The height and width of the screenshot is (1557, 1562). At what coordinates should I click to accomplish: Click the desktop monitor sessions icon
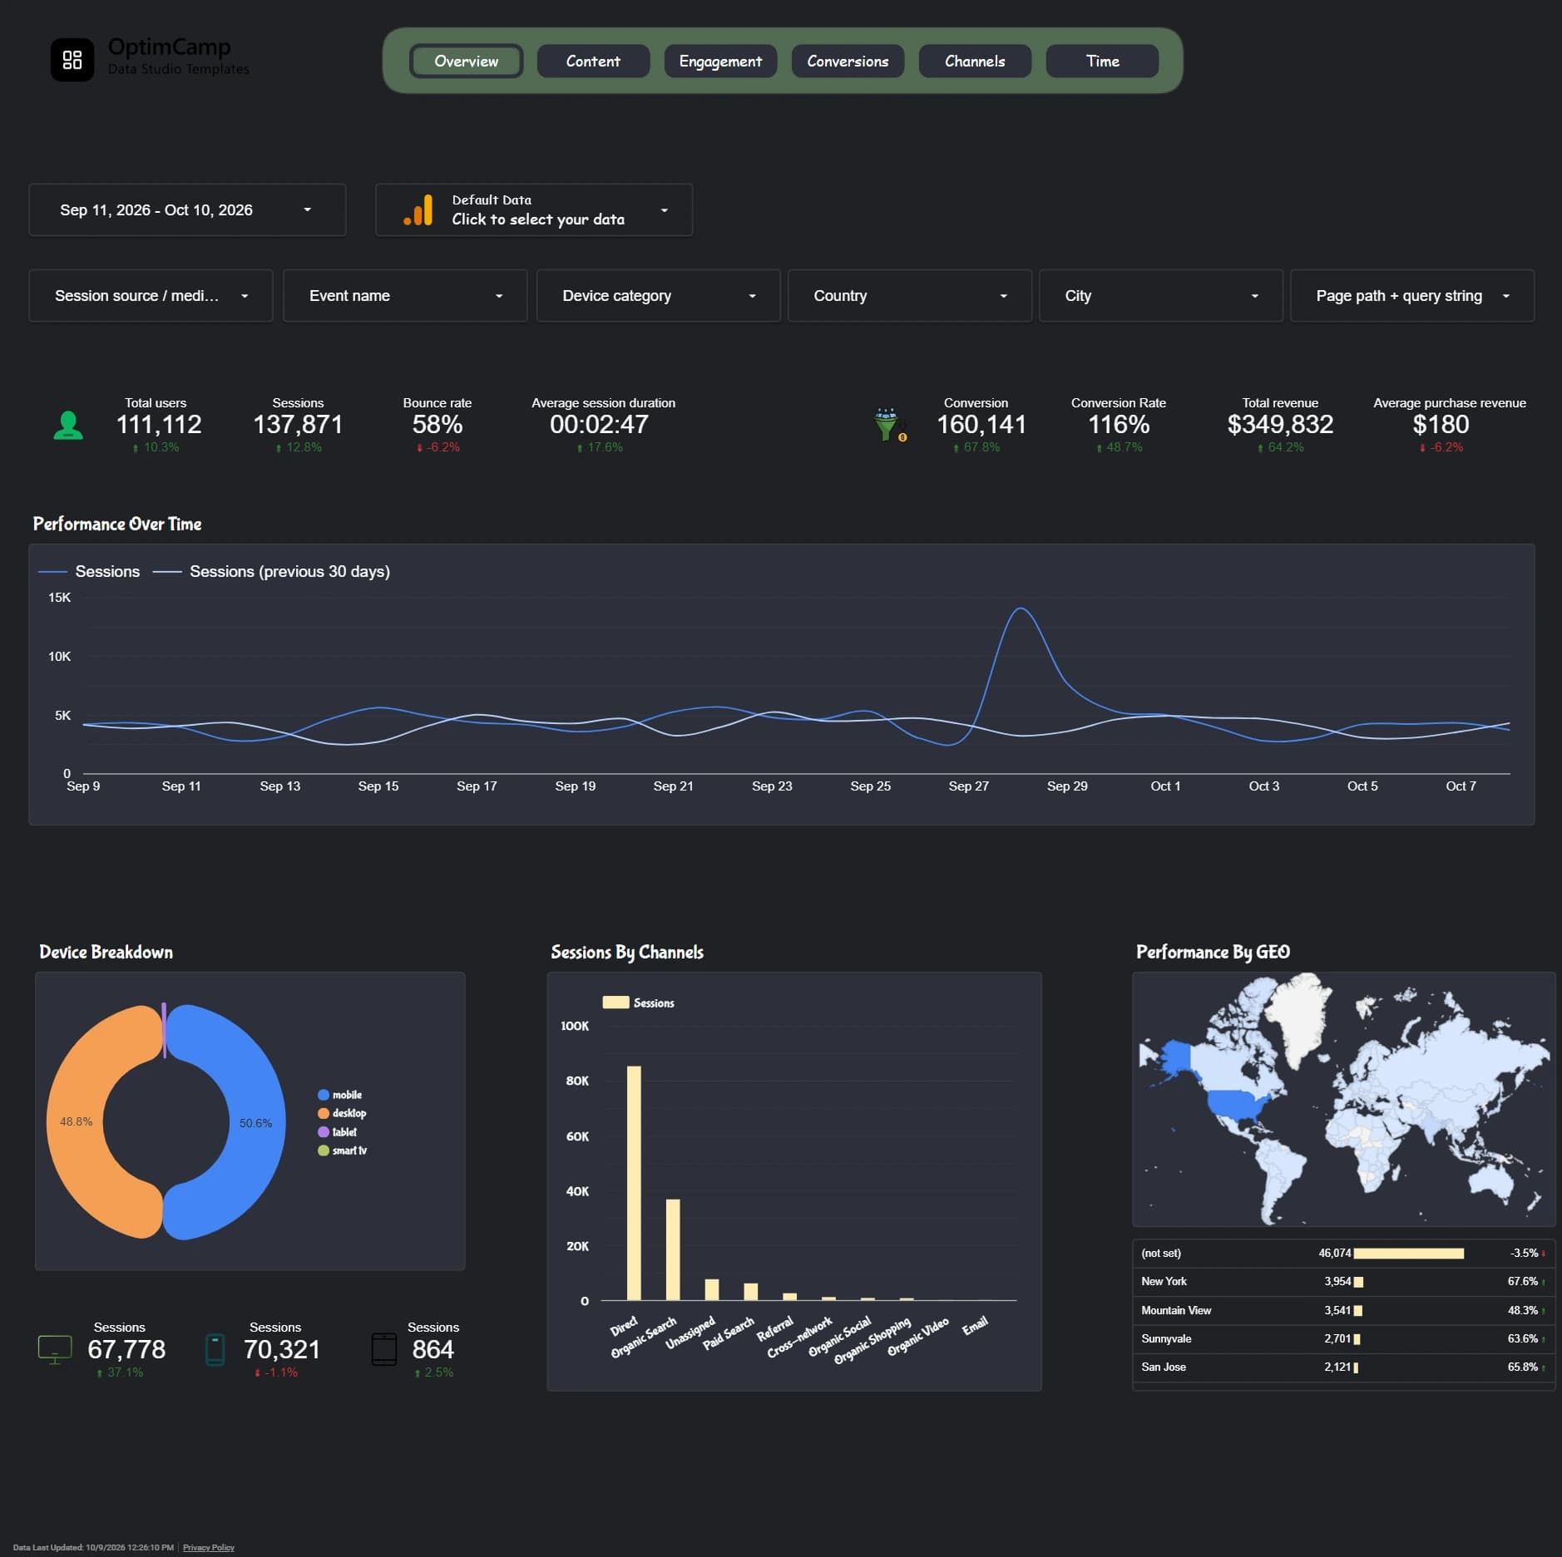55,1349
